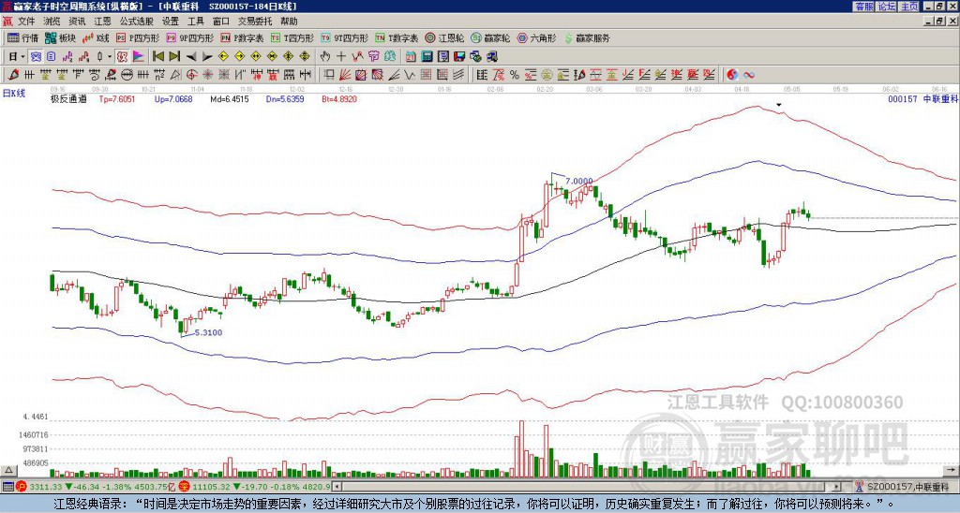Click the Shanghai index 沪 icon

(x=22, y=487)
